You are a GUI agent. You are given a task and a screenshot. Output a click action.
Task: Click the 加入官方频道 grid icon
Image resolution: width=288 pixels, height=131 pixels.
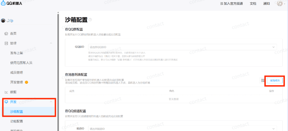click(x=222, y=4)
